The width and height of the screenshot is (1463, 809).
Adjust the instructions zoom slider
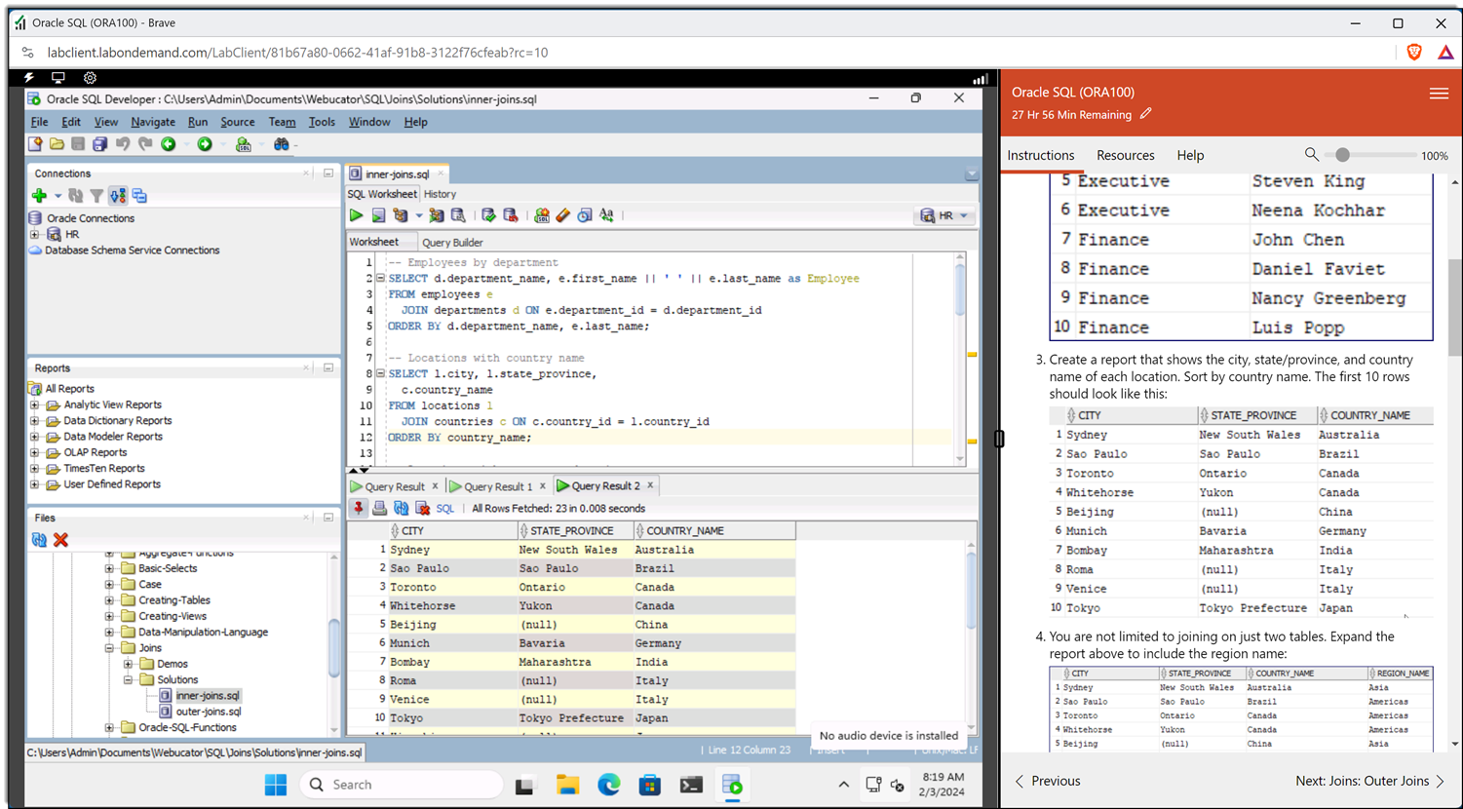[1342, 155]
